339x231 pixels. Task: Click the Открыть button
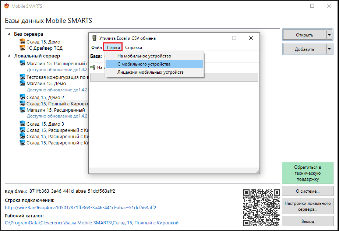(304, 35)
